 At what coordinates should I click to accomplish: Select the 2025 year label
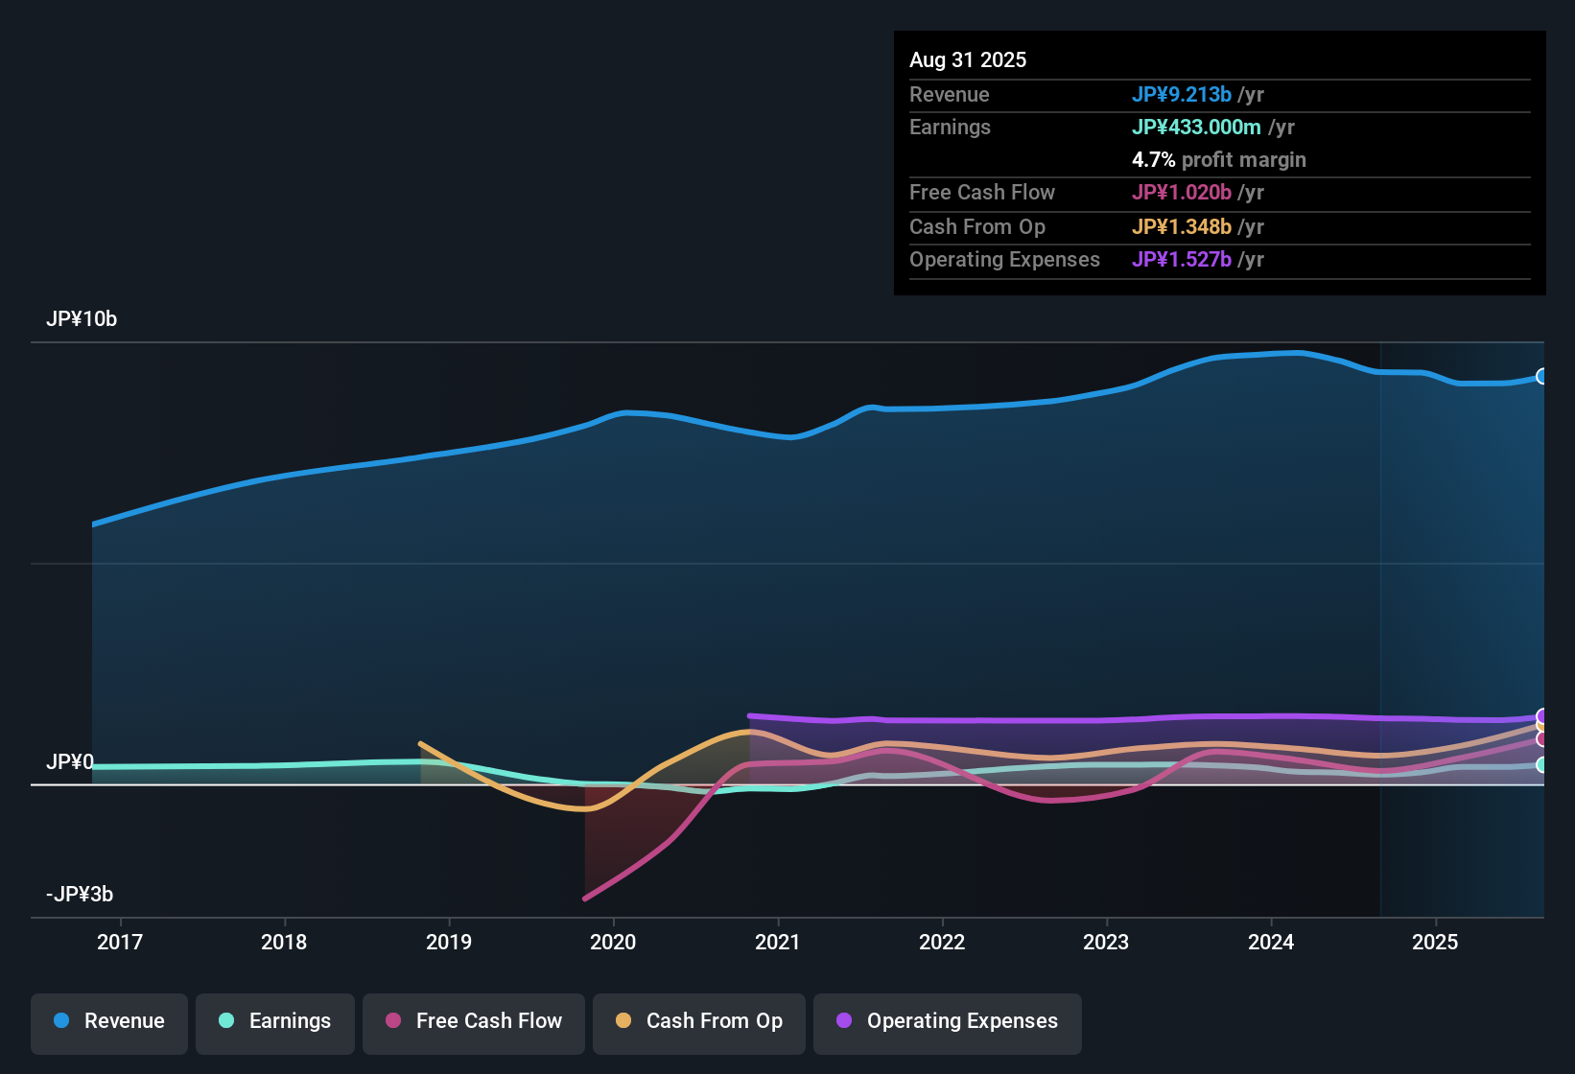1435,943
